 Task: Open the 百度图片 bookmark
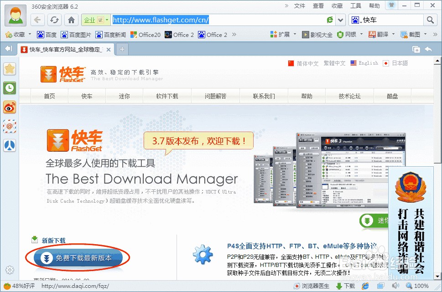(x=76, y=35)
